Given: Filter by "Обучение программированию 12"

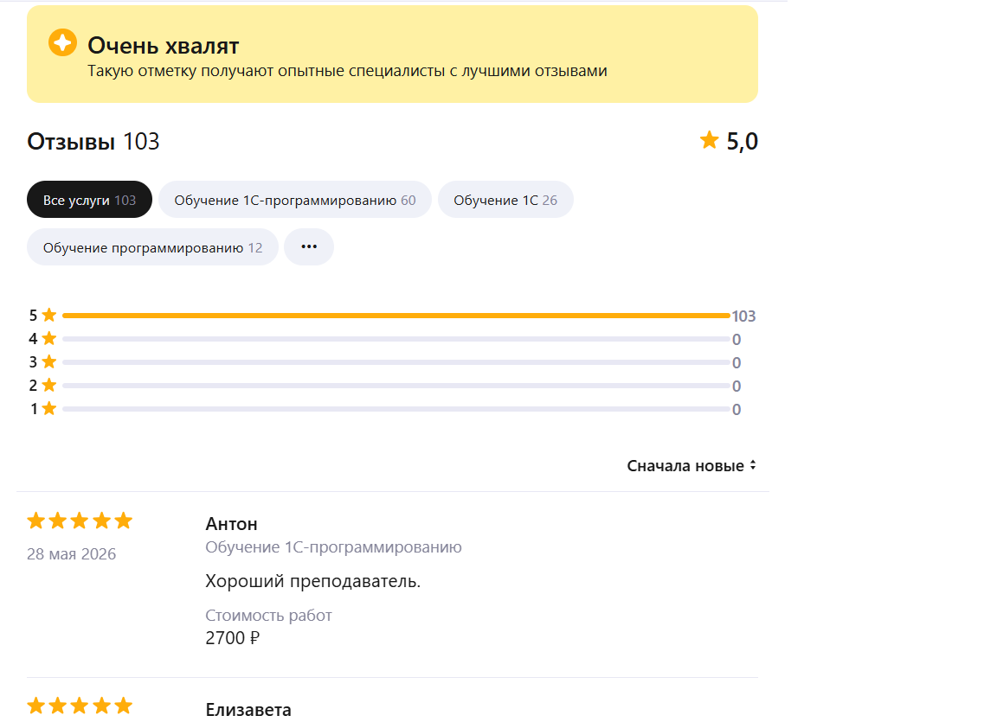Looking at the screenshot, I should pyautogui.click(x=152, y=247).
